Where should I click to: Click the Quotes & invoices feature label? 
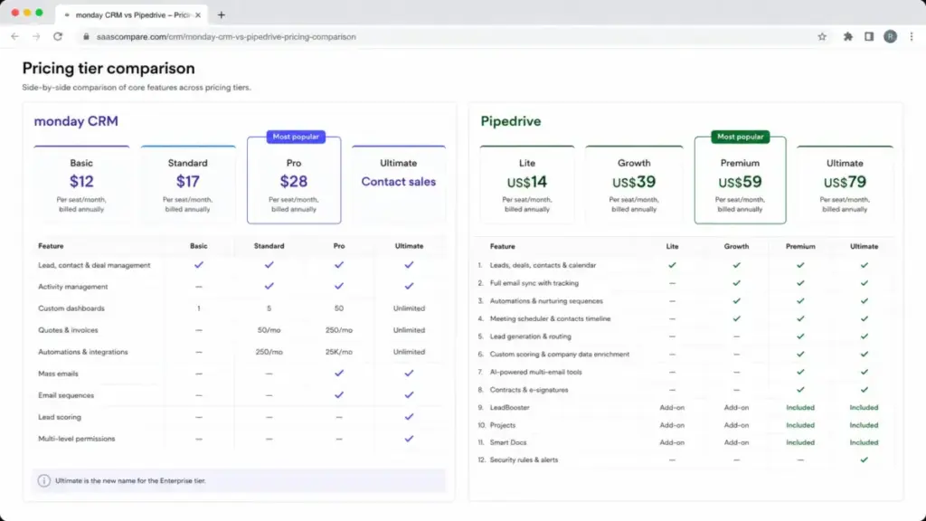68,330
